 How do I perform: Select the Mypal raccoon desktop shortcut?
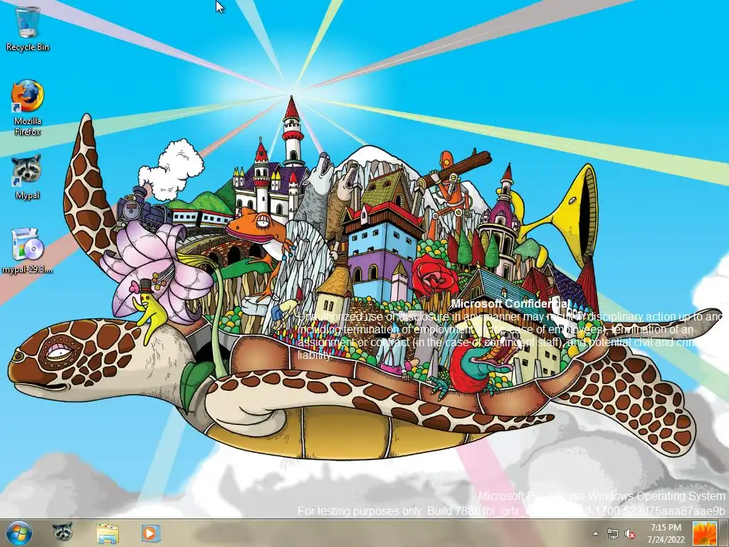[x=28, y=177]
